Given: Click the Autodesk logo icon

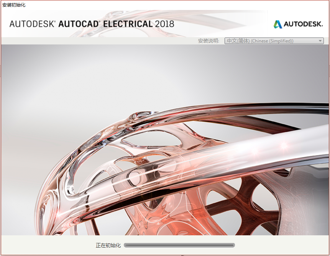Looking at the screenshot, I should coord(277,24).
